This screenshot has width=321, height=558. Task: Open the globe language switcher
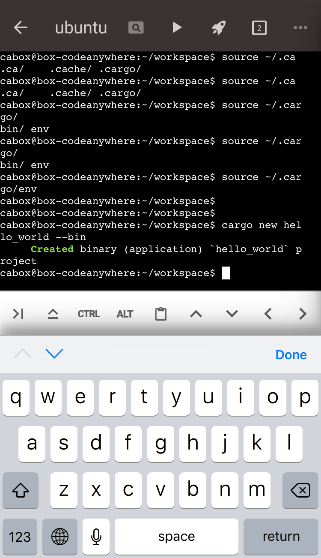point(60,537)
